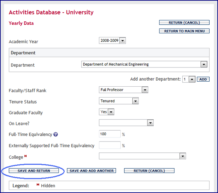Screen dimensions: 218x193
Task: Click the 'Yearly Data' heading
Action: [21, 23]
